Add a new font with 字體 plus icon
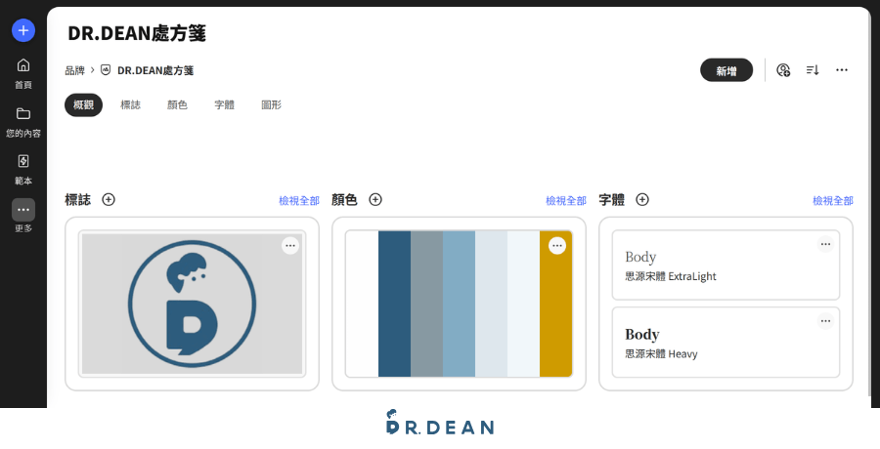The height and width of the screenshot is (449, 880). click(x=642, y=199)
